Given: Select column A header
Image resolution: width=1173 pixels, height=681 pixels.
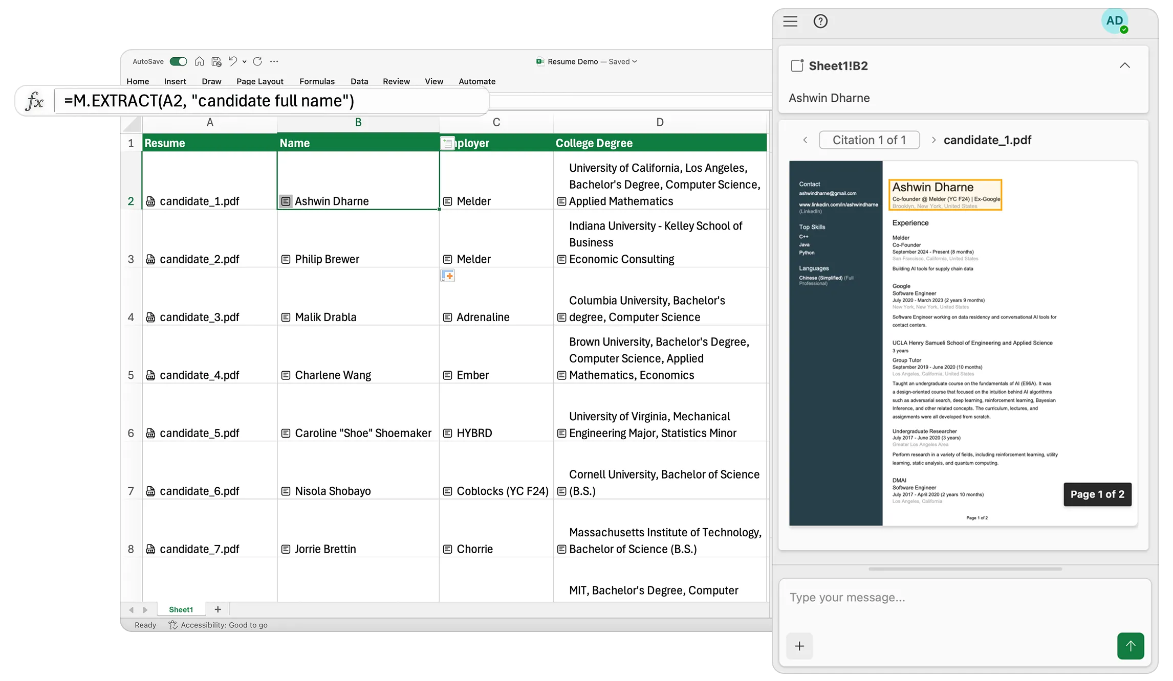Looking at the screenshot, I should click(210, 123).
